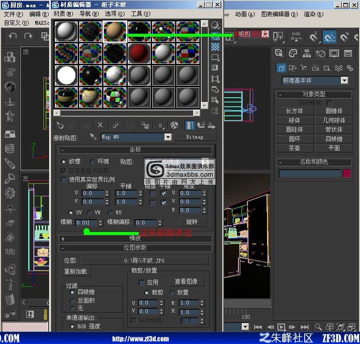Click the 查看图像 button
Screen dimensions: 360x344
pyautogui.click(x=186, y=282)
